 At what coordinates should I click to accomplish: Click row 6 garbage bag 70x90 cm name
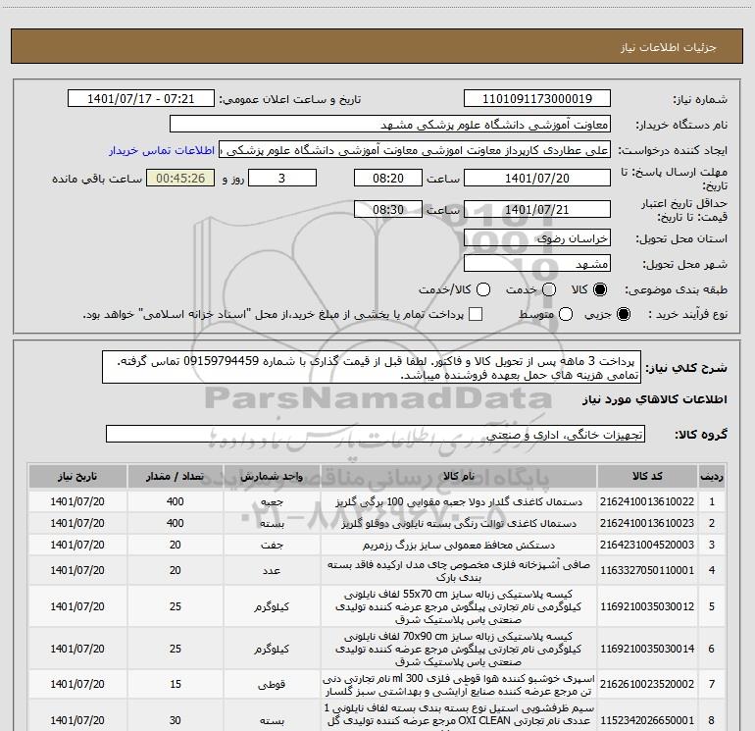[459, 650]
